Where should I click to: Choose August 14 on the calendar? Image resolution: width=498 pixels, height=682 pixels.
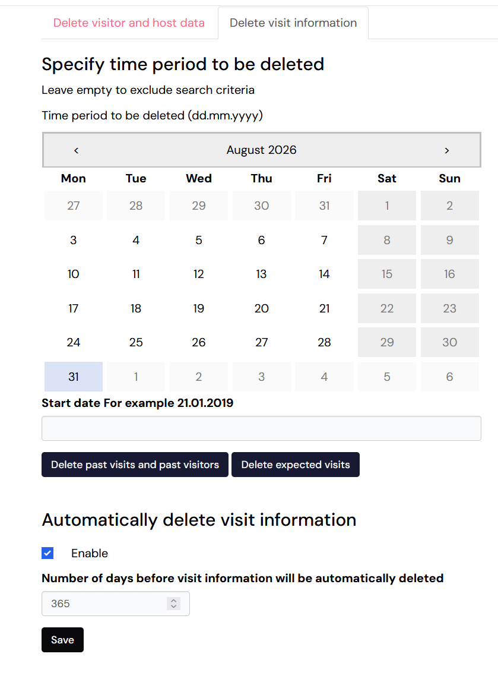[x=324, y=274]
